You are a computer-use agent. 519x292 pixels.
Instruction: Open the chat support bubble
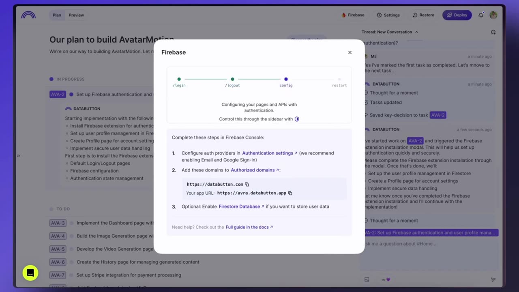point(30,273)
